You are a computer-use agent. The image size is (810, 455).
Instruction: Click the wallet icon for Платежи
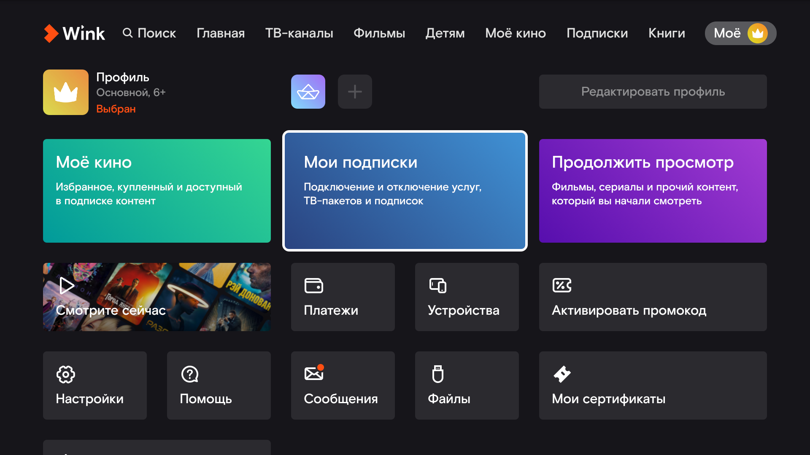tap(314, 285)
